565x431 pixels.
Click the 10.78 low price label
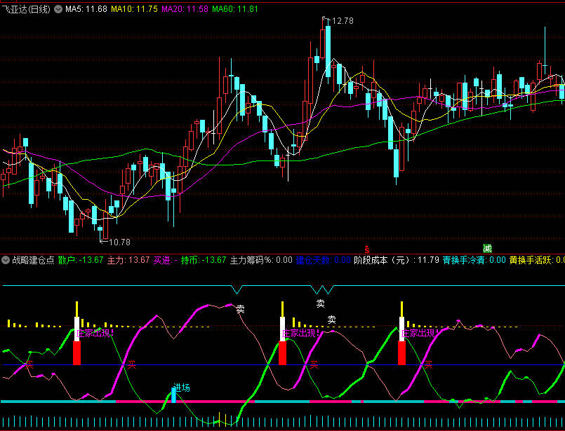pos(119,242)
